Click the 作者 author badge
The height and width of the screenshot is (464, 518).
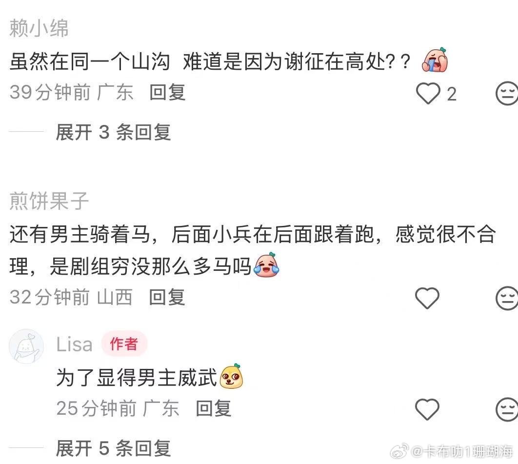coord(124,343)
